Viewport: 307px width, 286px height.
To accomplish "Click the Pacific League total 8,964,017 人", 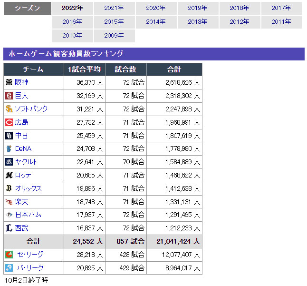I will tap(182, 268).
